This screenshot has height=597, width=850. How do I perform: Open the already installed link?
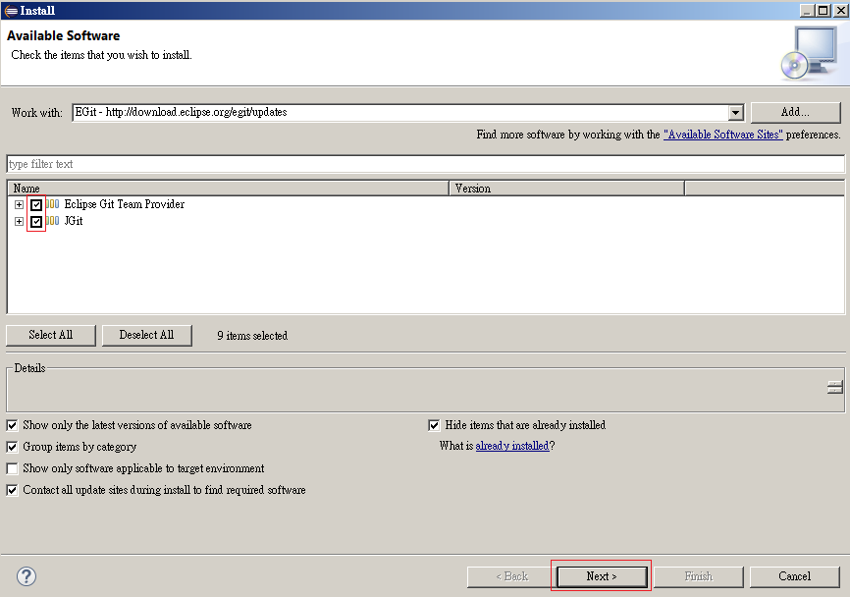[x=512, y=446]
